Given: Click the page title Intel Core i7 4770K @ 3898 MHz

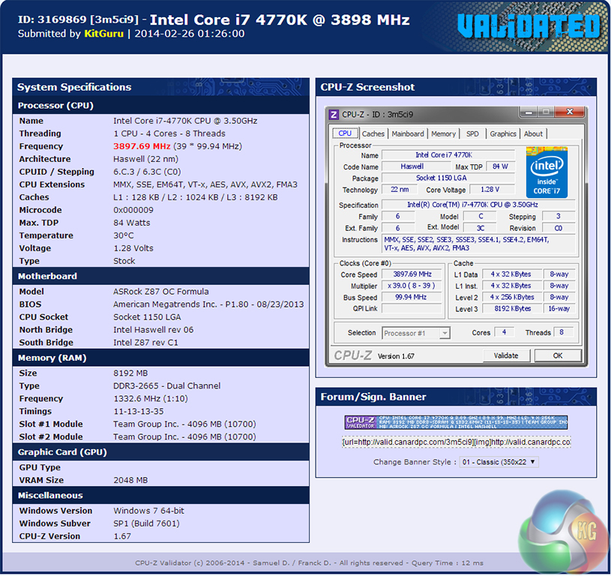Looking at the screenshot, I should 280,20.
